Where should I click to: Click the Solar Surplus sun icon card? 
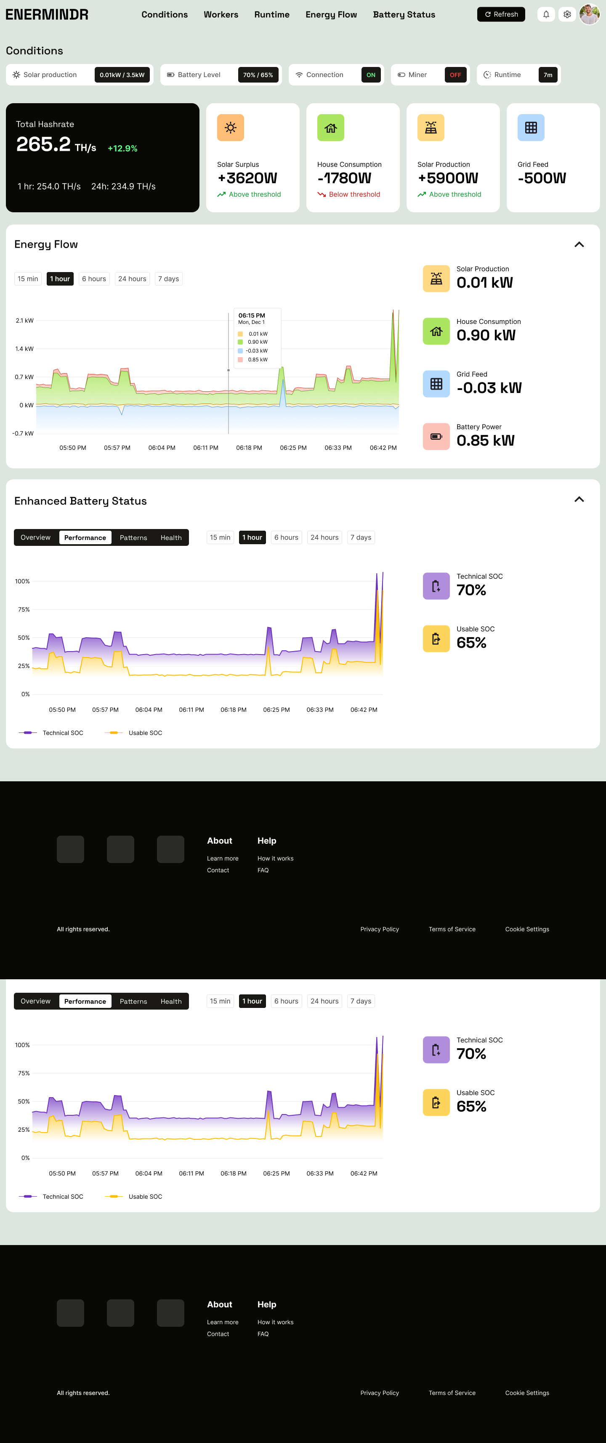click(231, 128)
